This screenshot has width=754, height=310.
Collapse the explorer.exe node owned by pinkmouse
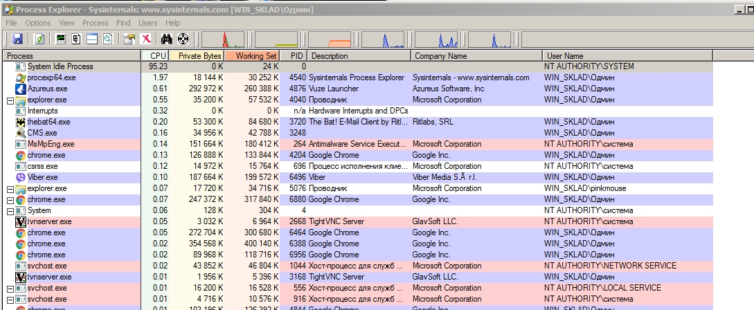pyautogui.click(x=10, y=188)
